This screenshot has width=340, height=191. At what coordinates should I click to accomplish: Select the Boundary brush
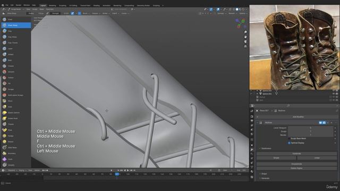click(16, 153)
